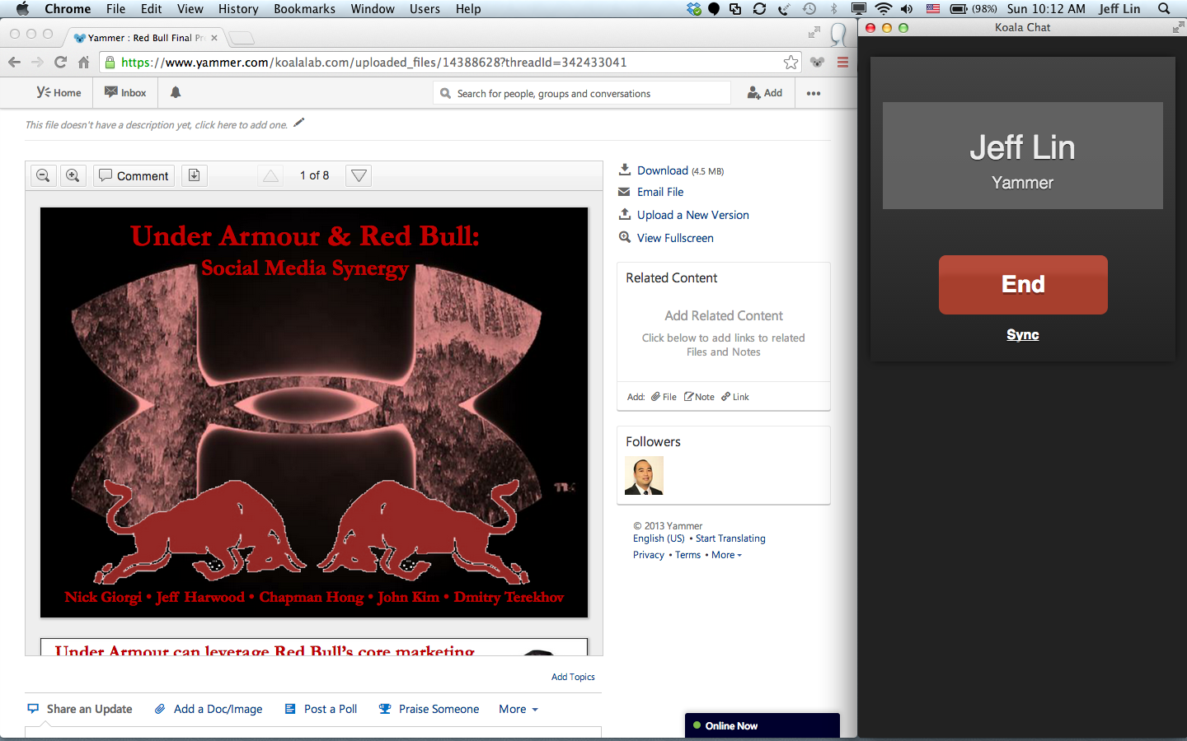Open Chrome hamburger menu
Image resolution: width=1187 pixels, height=741 pixels.
coord(842,63)
